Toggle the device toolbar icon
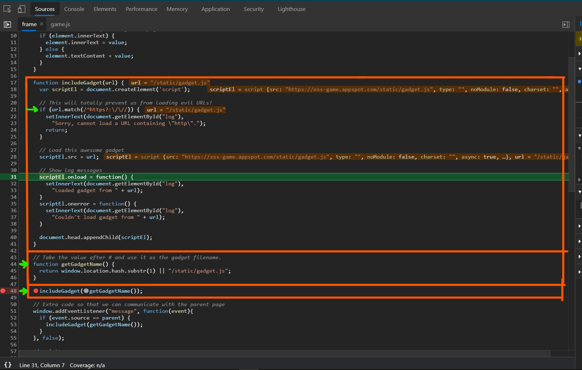582x370 pixels. coord(22,9)
